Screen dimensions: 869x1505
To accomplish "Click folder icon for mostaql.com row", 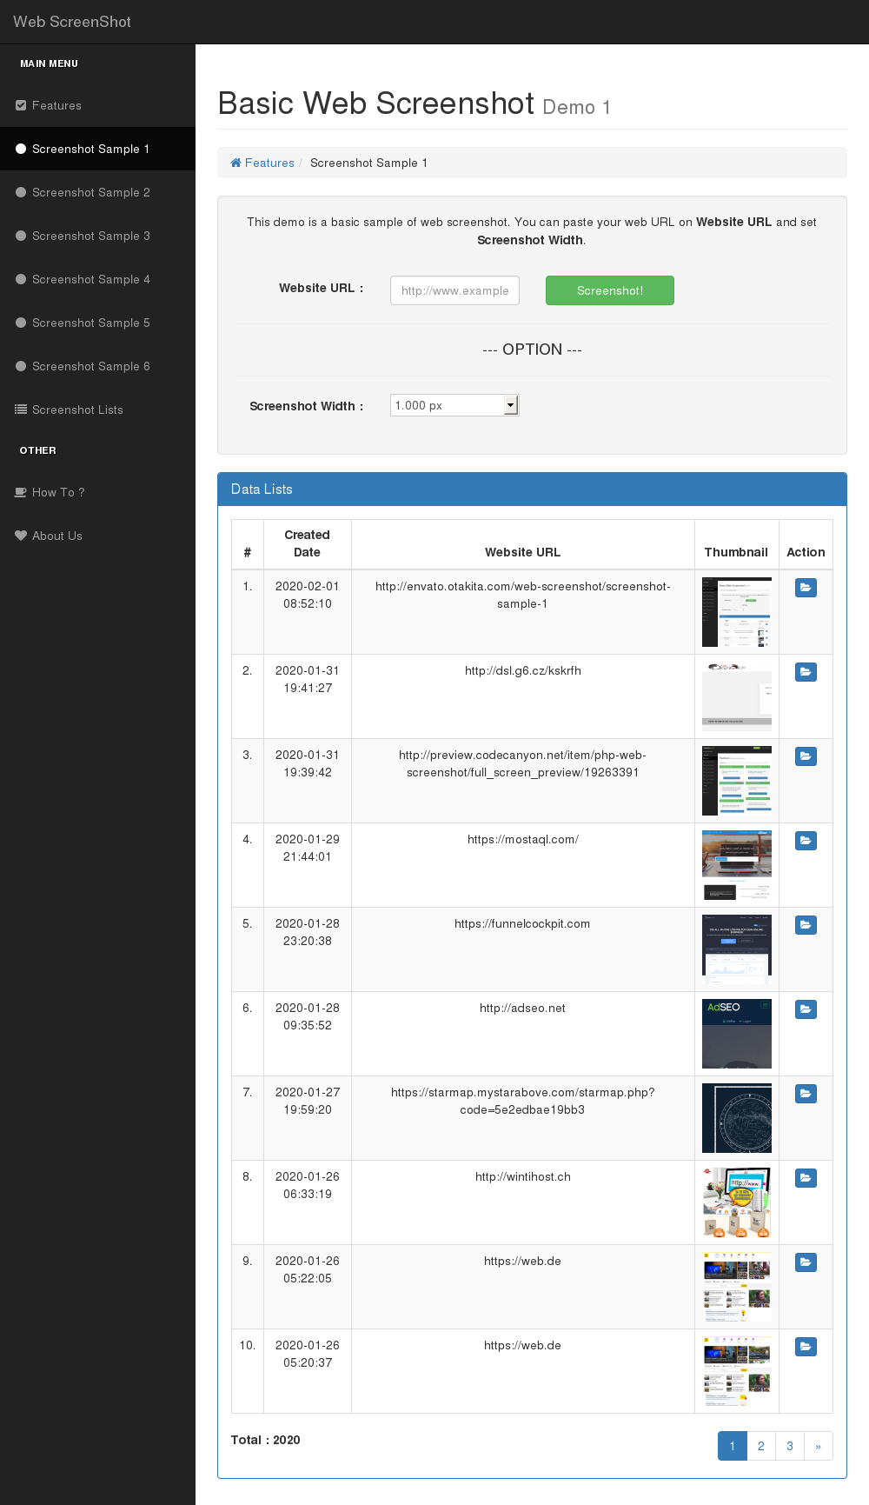I will (x=806, y=841).
